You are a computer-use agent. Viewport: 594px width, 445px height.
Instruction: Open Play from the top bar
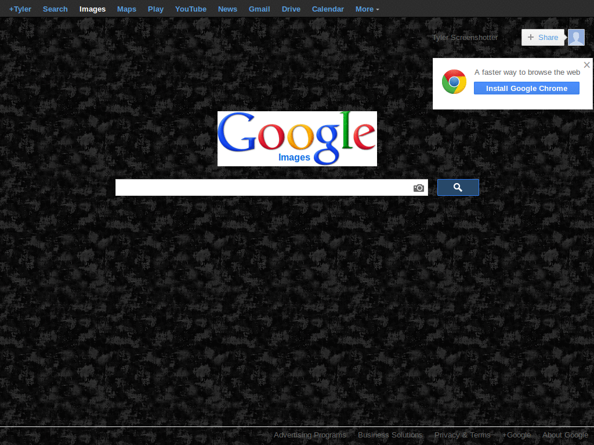click(x=155, y=9)
